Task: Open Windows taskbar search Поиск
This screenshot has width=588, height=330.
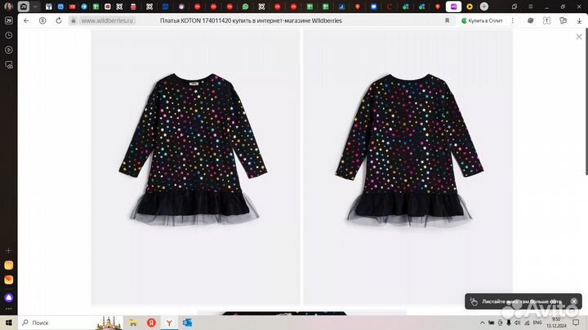Action: point(41,323)
